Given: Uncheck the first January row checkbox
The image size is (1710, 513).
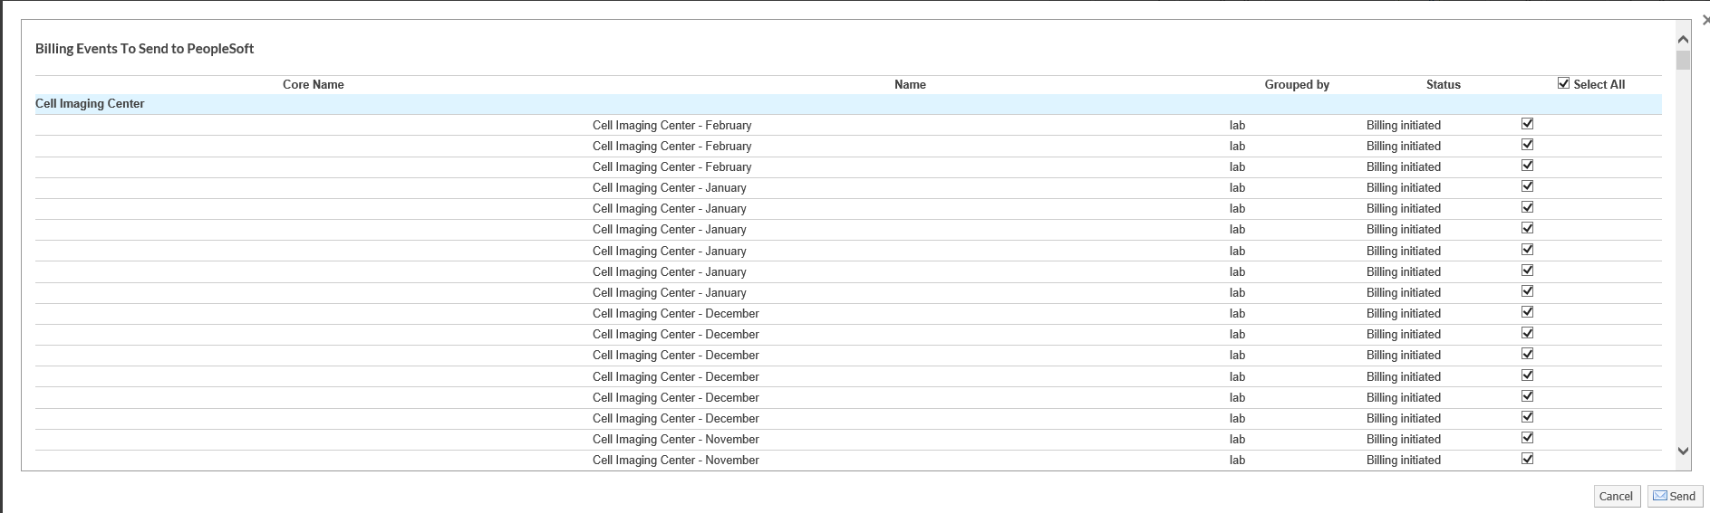Looking at the screenshot, I should [x=1527, y=186].
